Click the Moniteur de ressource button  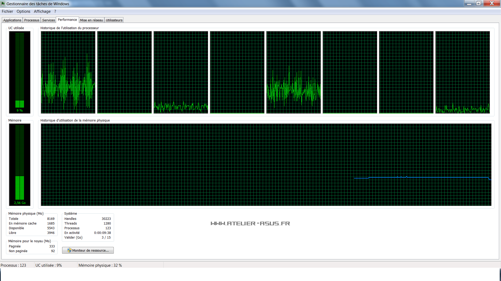click(x=88, y=250)
